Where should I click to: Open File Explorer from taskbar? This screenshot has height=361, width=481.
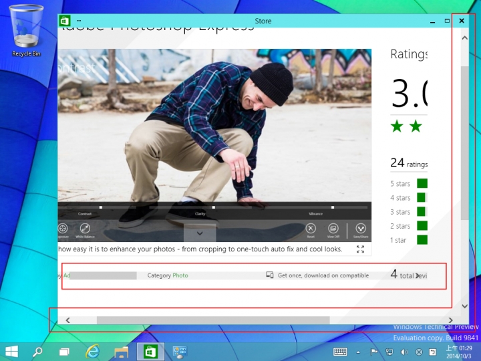122,352
